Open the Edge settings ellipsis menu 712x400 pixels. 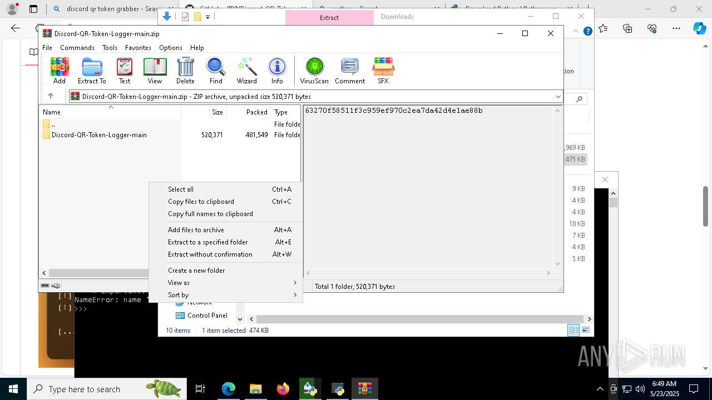[x=676, y=28]
